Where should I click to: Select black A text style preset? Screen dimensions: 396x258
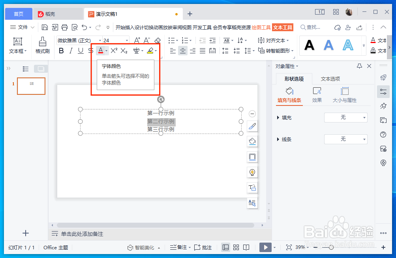point(309,45)
